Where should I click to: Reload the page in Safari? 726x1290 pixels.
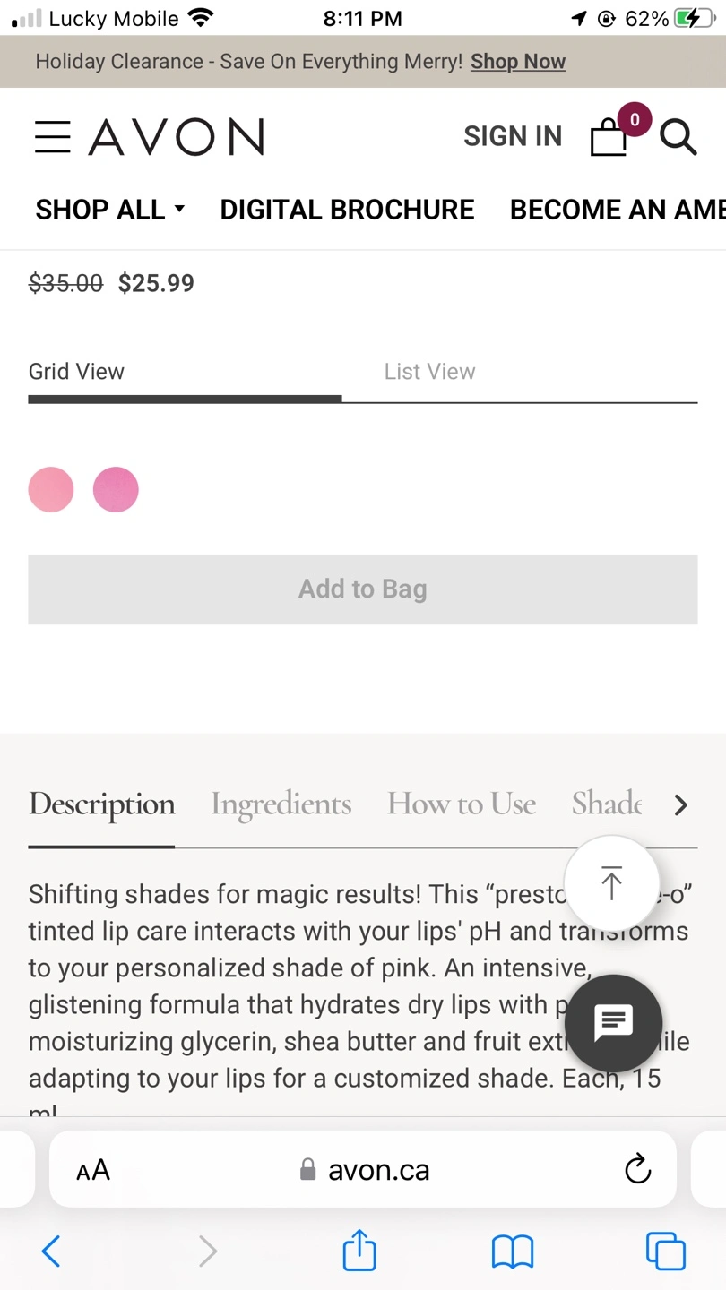(637, 1169)
